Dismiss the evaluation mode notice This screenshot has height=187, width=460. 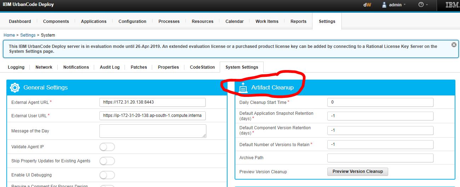point(454,45)
